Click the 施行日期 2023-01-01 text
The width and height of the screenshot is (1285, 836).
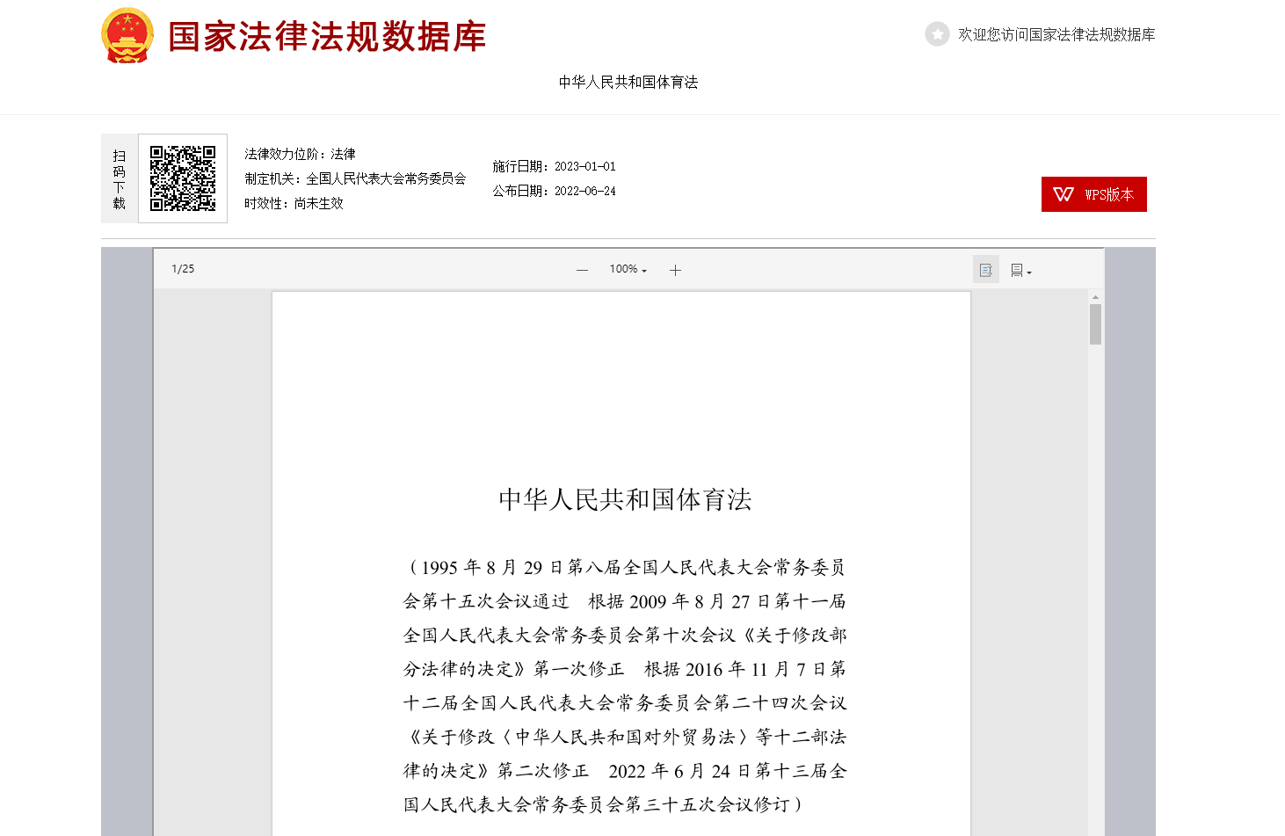point(554,166)
